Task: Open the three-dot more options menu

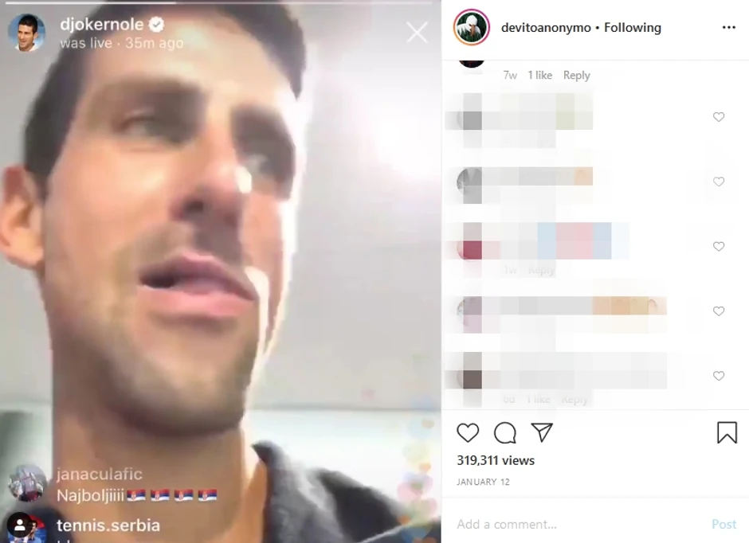Action: [728, 28]
